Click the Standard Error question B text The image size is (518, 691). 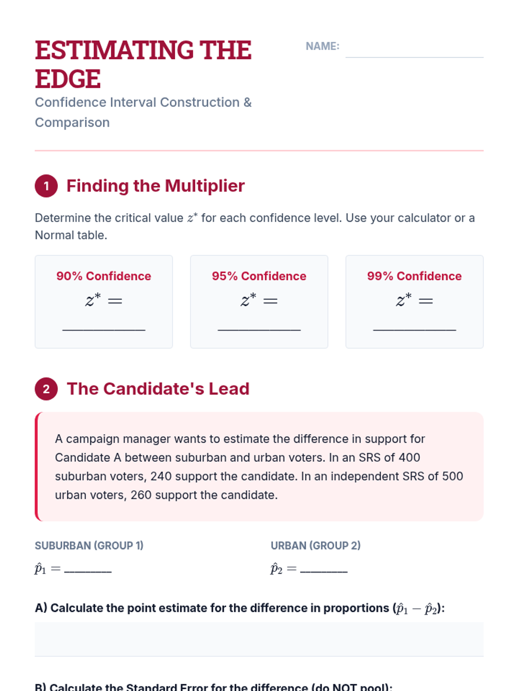click(214, 686)
